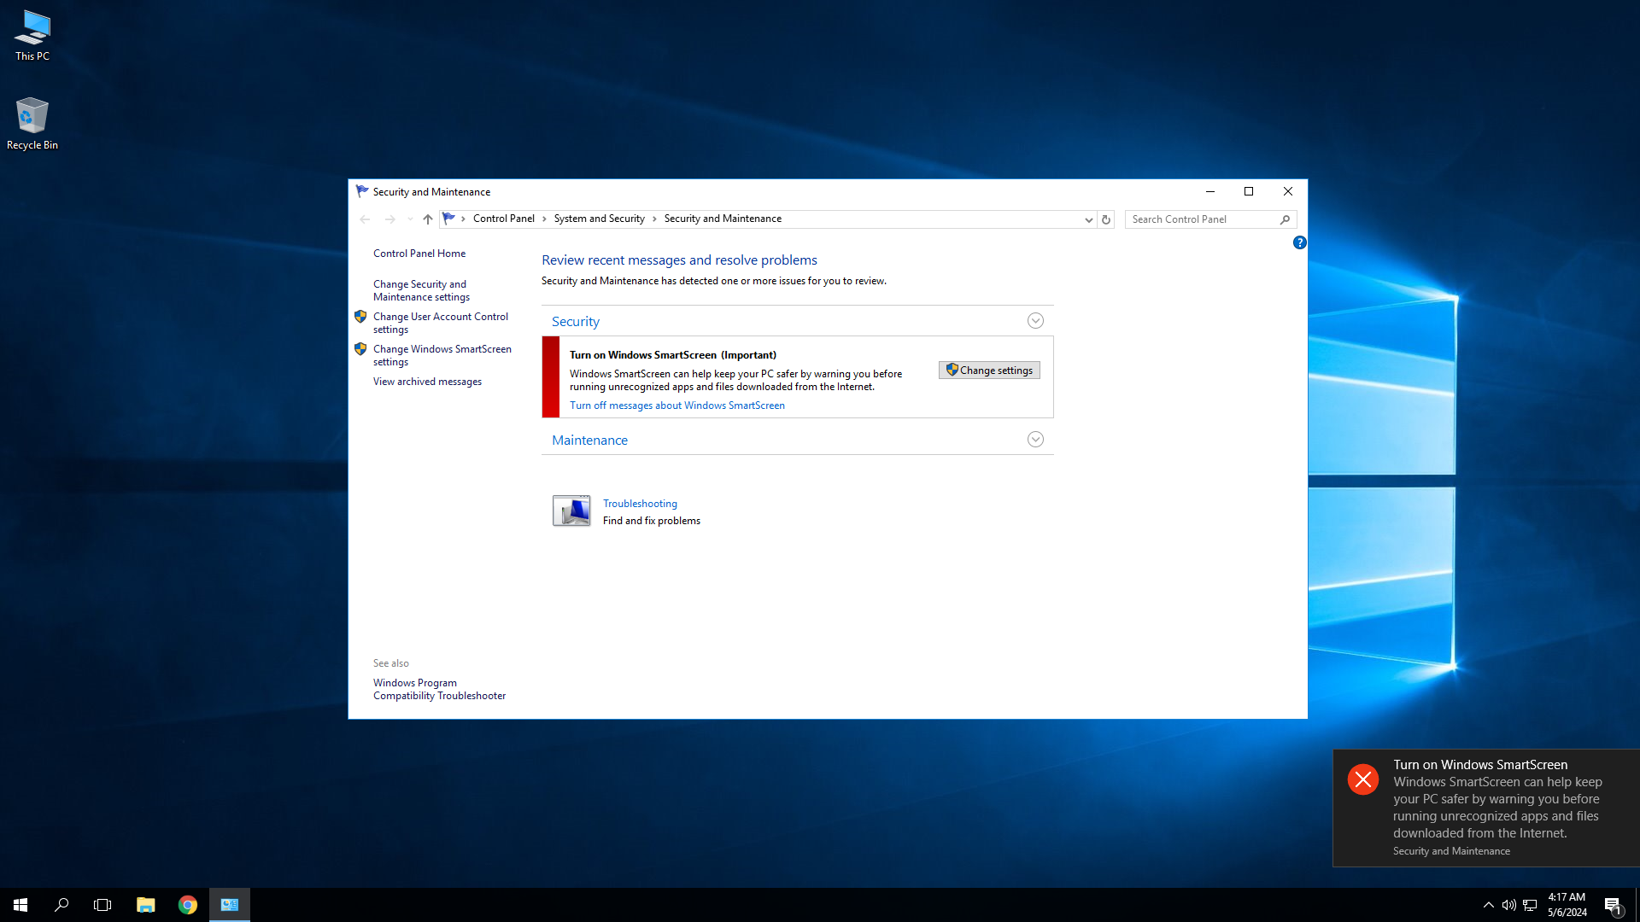Click Control Panel in breadcrumb
Image resolution: width=1640 pixels, height=922 pixels.
pos(504,219)
